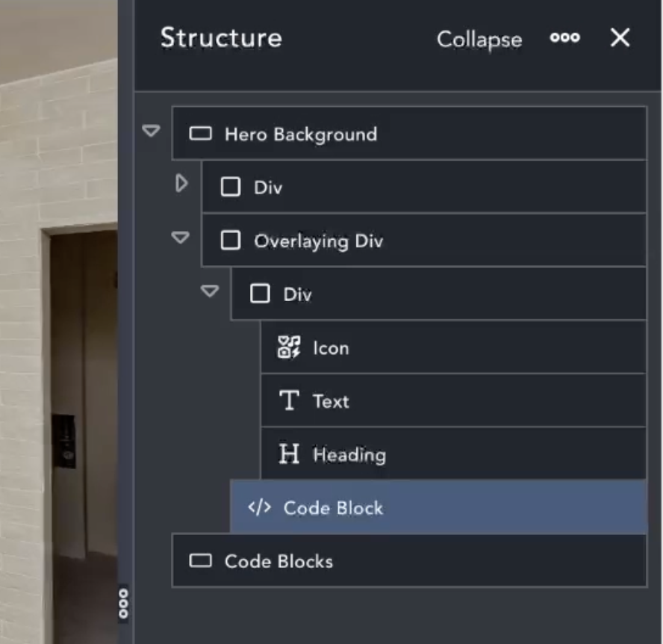Open the three-dot options menu
The image size is (663, 644).
564,38
